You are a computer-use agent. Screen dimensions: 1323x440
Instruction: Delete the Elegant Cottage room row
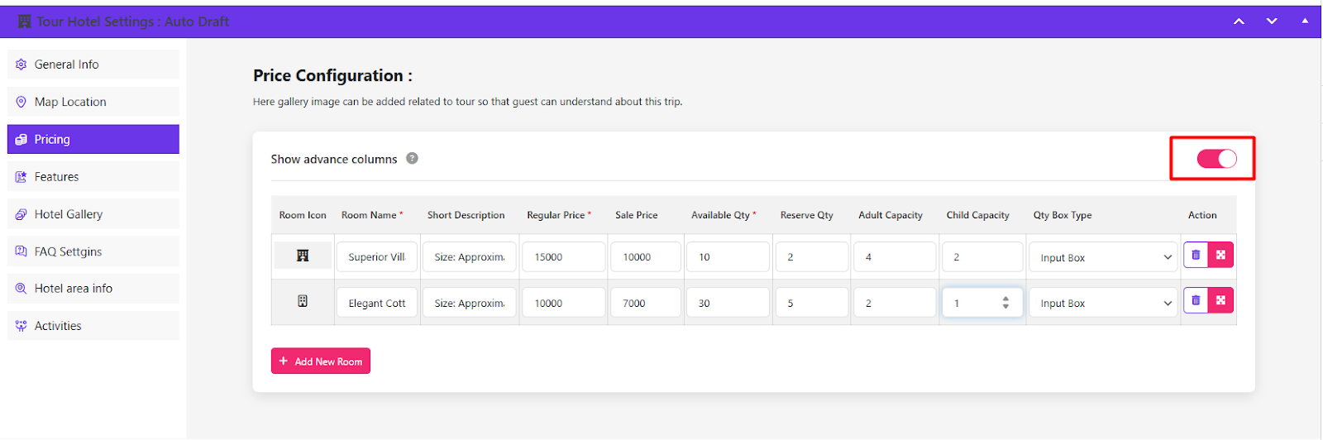[x=1196, y=301]
